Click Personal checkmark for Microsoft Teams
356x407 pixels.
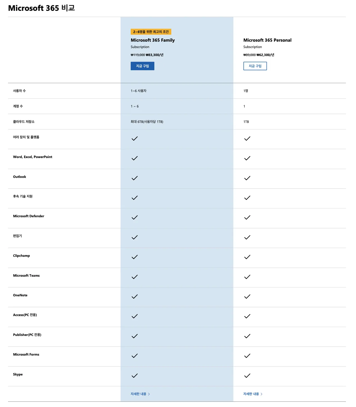[247, 277]
